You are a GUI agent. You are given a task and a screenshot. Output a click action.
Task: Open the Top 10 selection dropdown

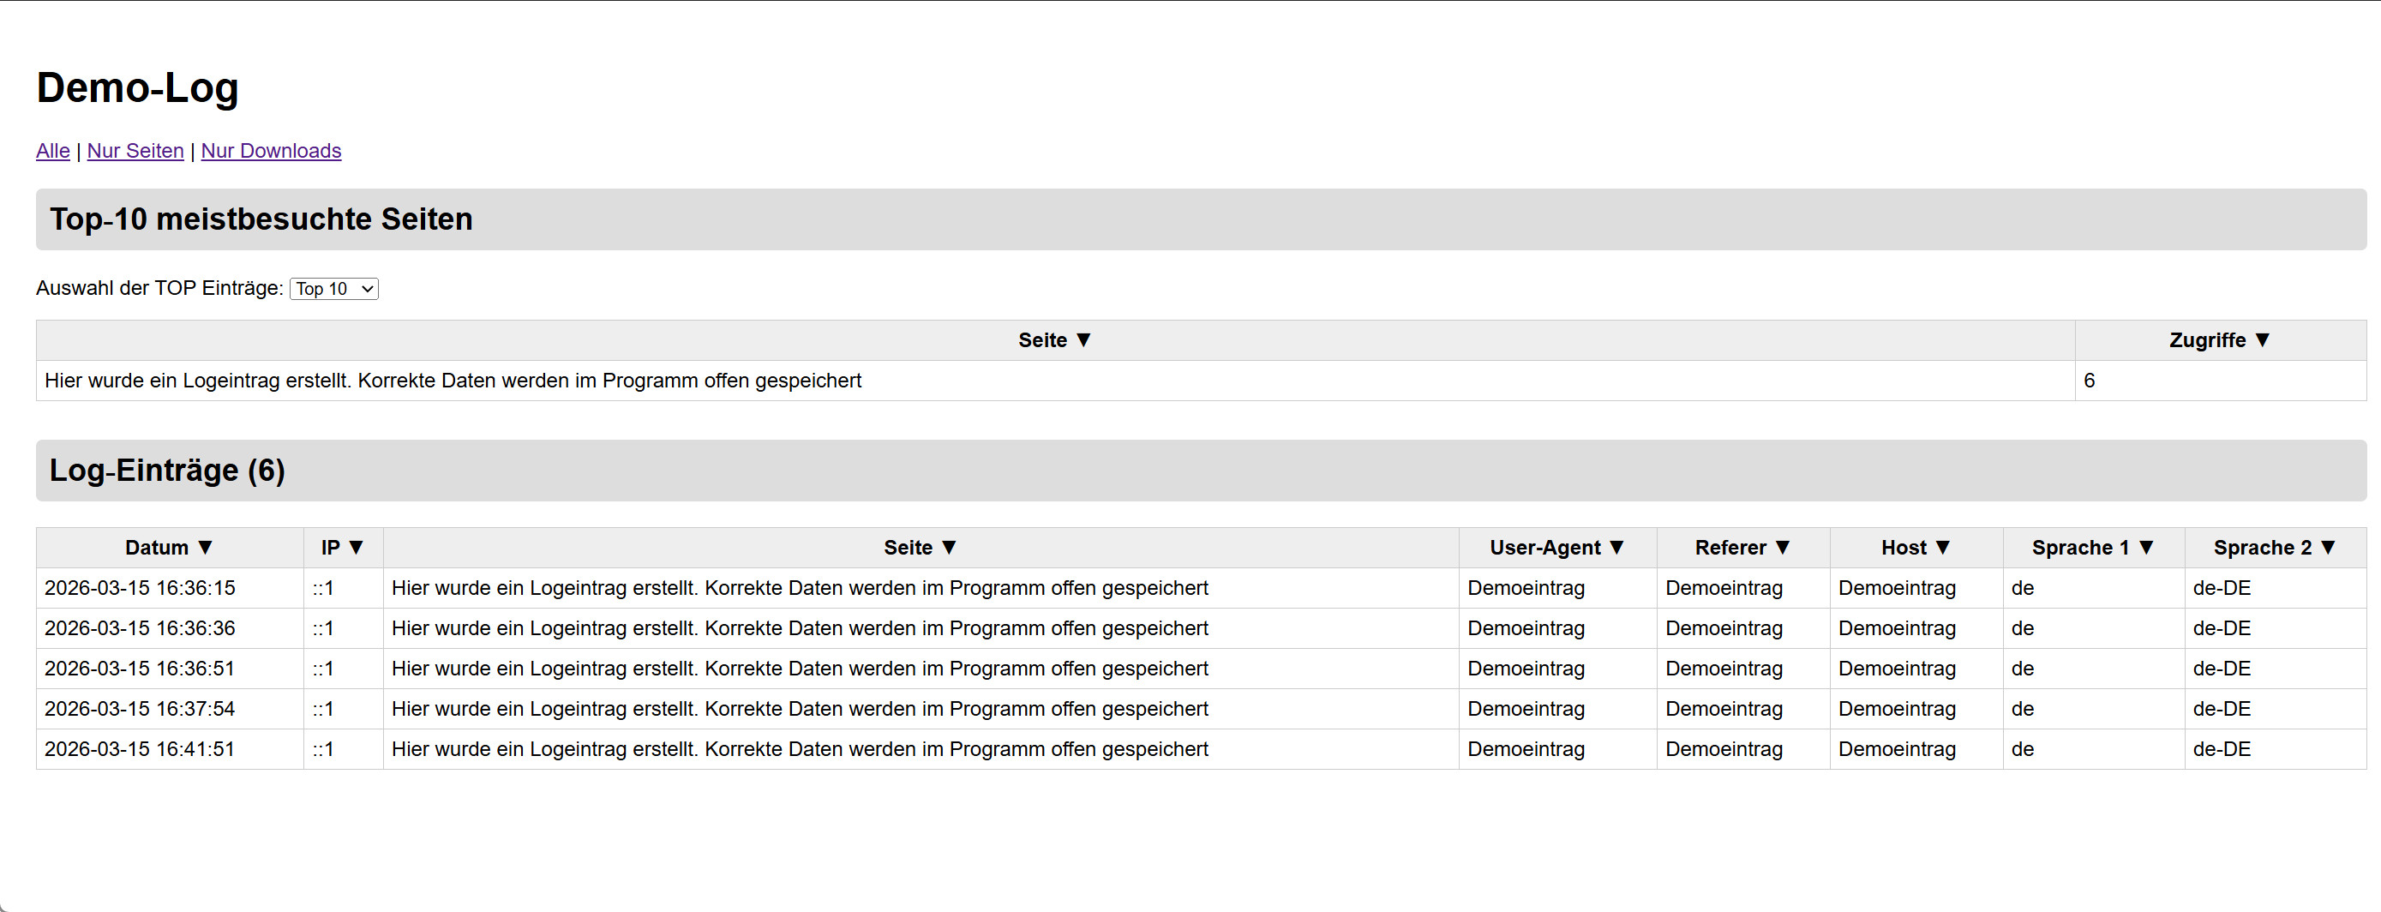[x=333, y=289]
